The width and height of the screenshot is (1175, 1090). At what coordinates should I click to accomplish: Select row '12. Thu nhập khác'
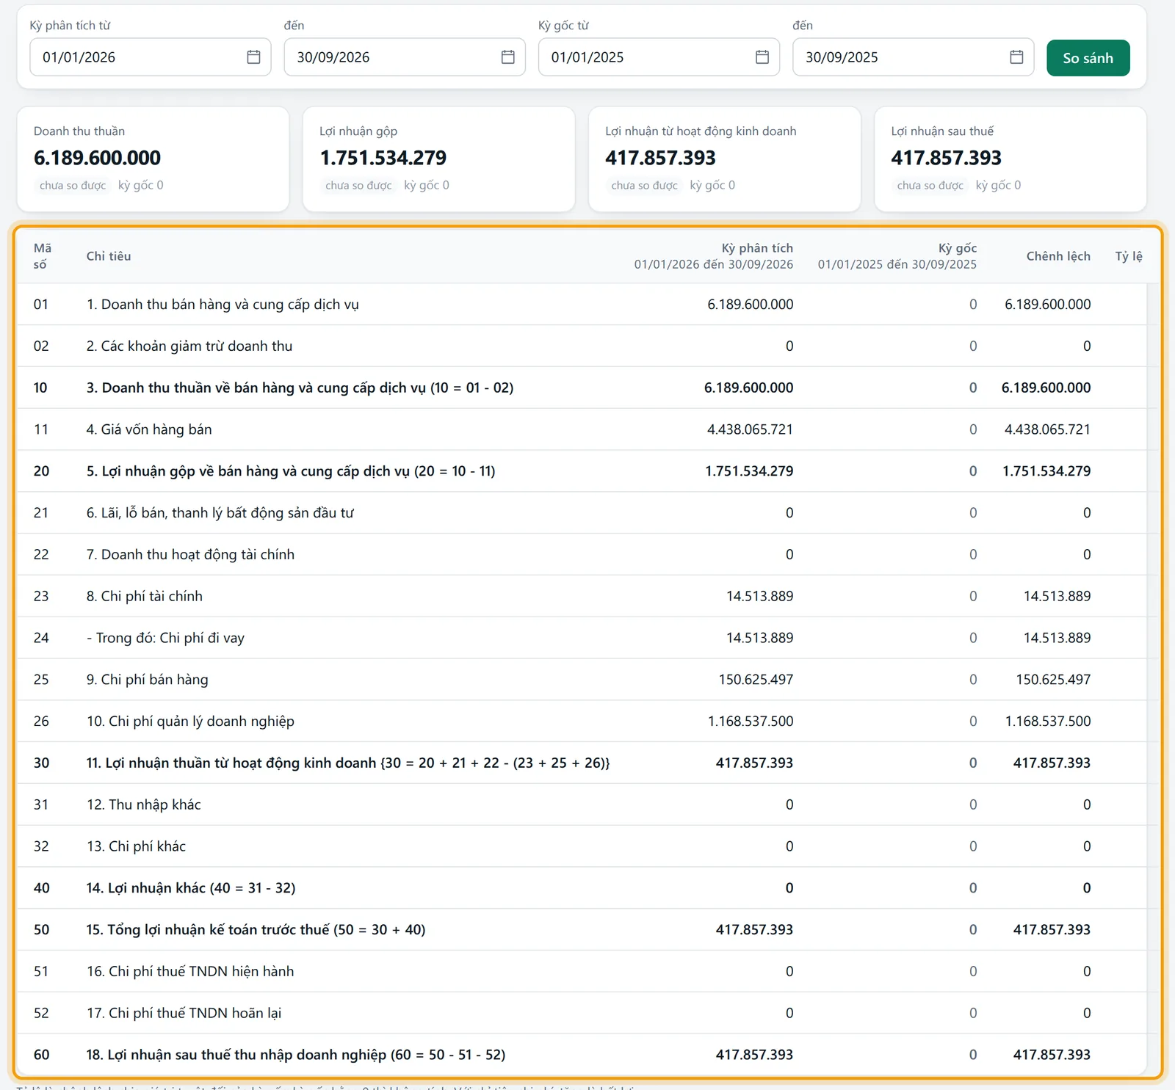(x=581, y=804)
